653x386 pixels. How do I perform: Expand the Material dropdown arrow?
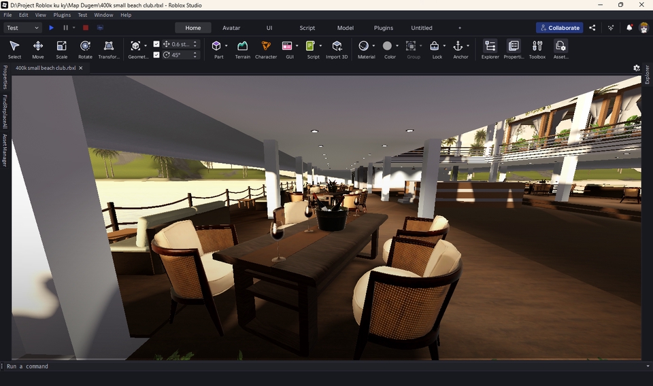(x=374, y=46)
